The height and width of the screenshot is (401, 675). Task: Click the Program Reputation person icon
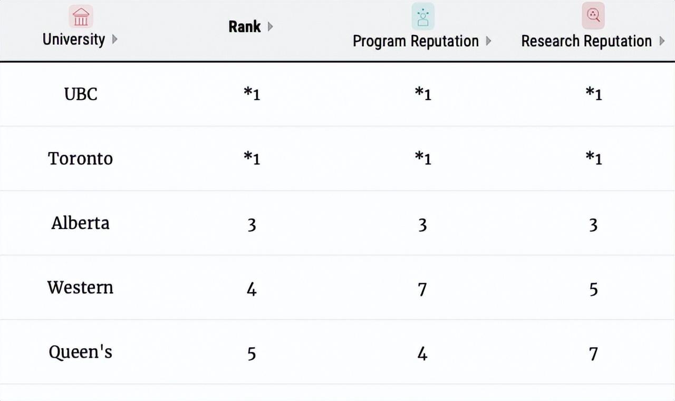(422, 16)
